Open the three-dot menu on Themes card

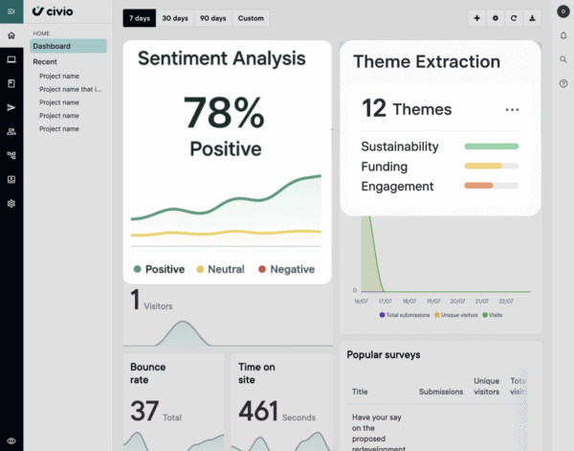[x=512, y=110]
